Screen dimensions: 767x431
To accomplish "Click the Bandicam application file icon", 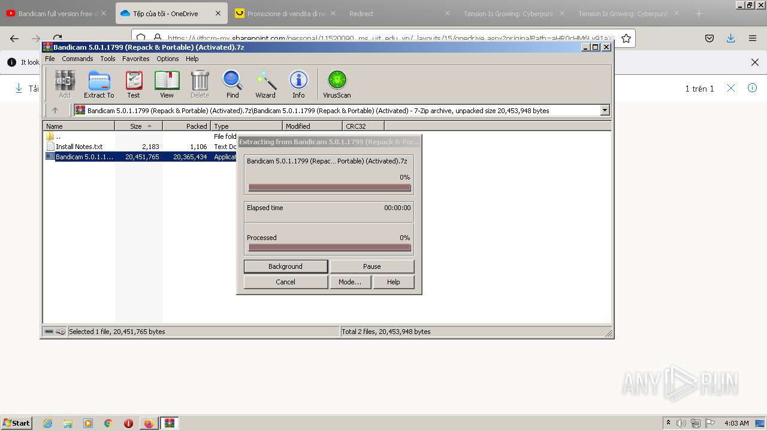I will (50, 157).
